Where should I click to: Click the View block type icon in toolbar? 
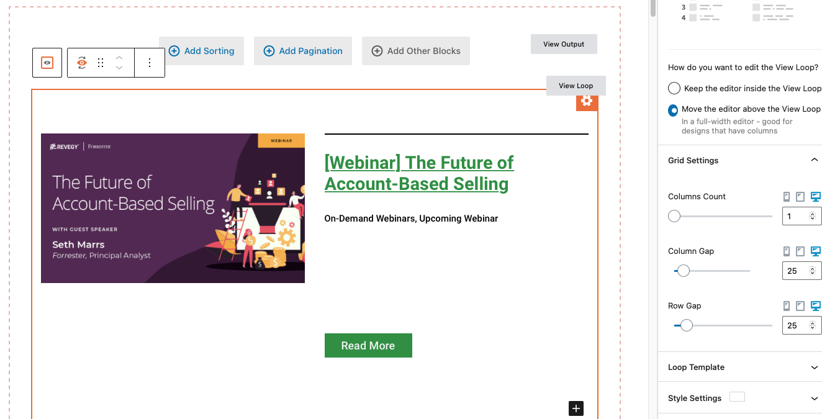(82, 63)
